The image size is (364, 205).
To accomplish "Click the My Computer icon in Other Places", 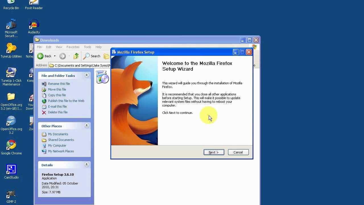I will (44, 145).
